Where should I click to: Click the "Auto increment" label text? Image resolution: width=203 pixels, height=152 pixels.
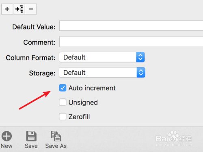(92, 88)
